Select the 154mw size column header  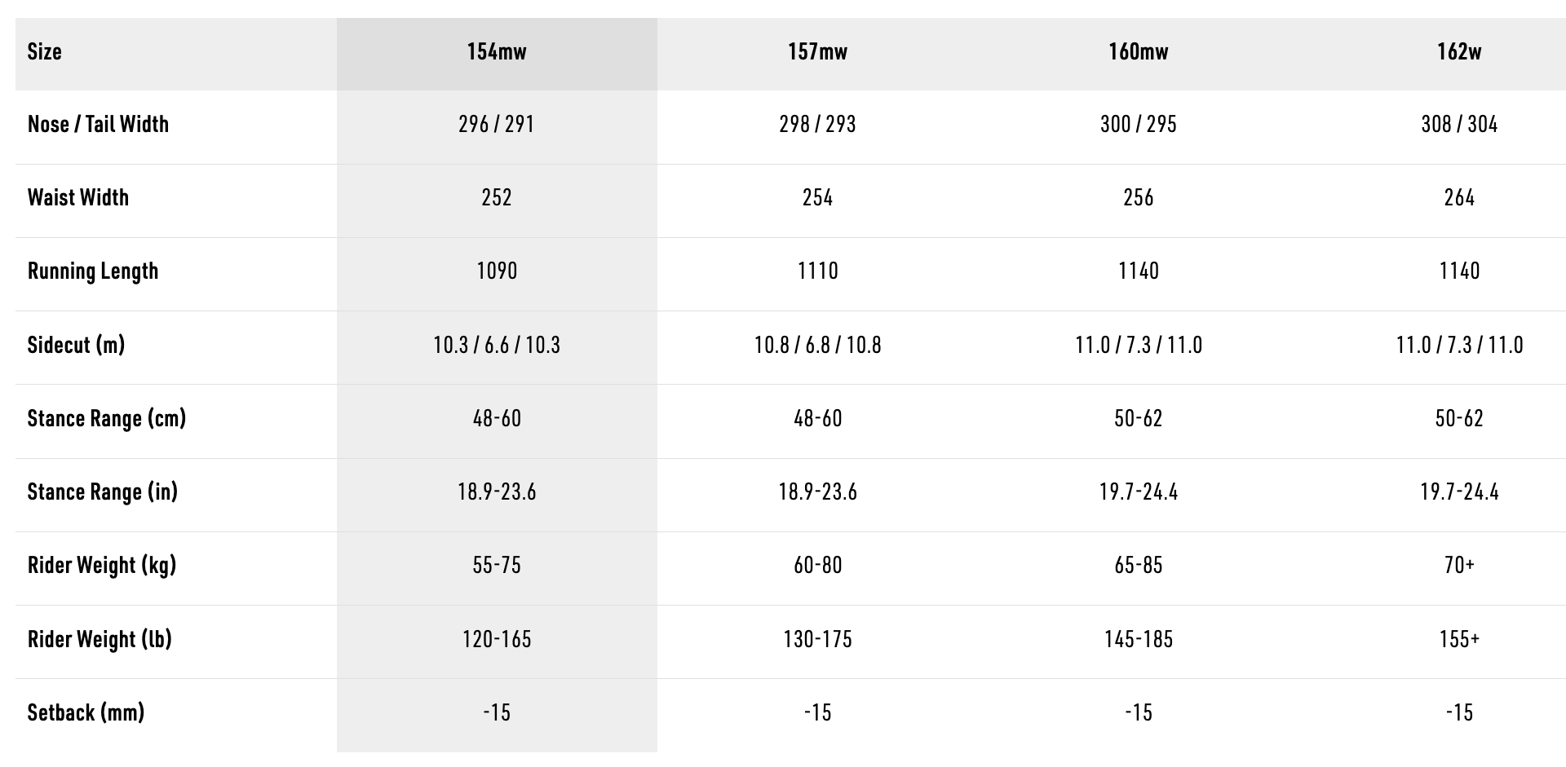click(x=497, y=52)
